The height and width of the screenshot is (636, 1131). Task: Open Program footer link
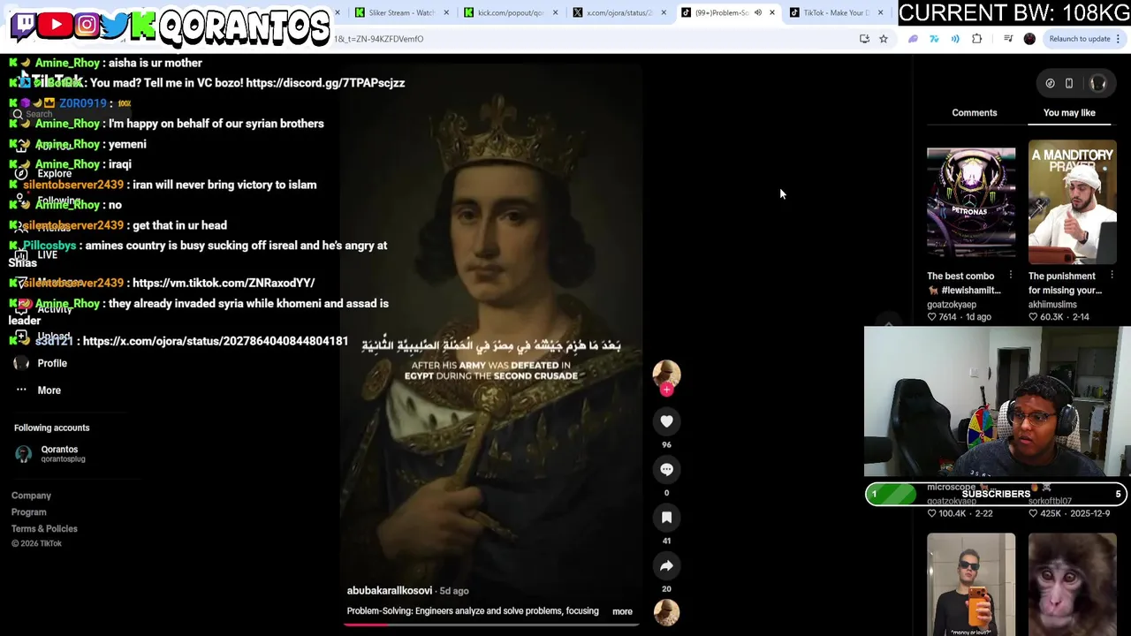coord(28,512)
